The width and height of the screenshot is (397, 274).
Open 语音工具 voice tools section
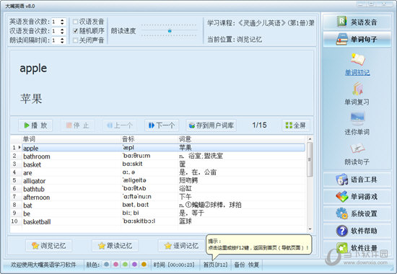(x=357, y=180)
